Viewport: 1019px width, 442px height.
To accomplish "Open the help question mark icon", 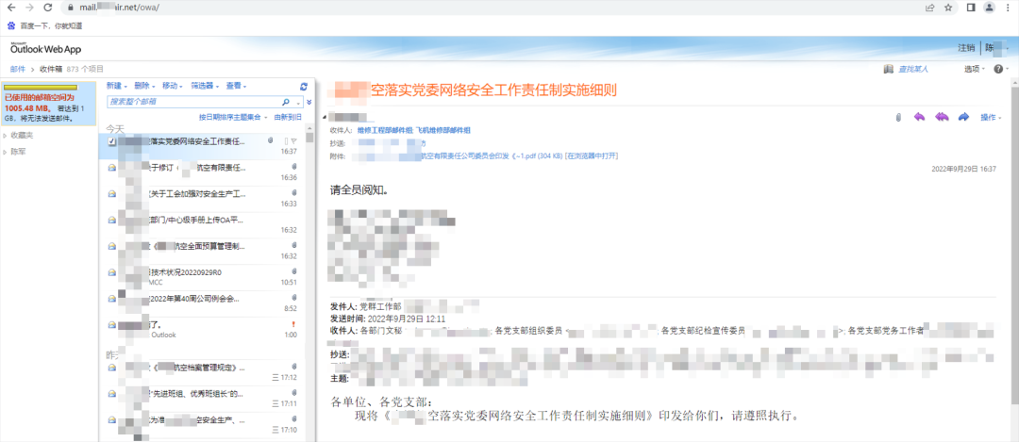I will coord(998,69).
